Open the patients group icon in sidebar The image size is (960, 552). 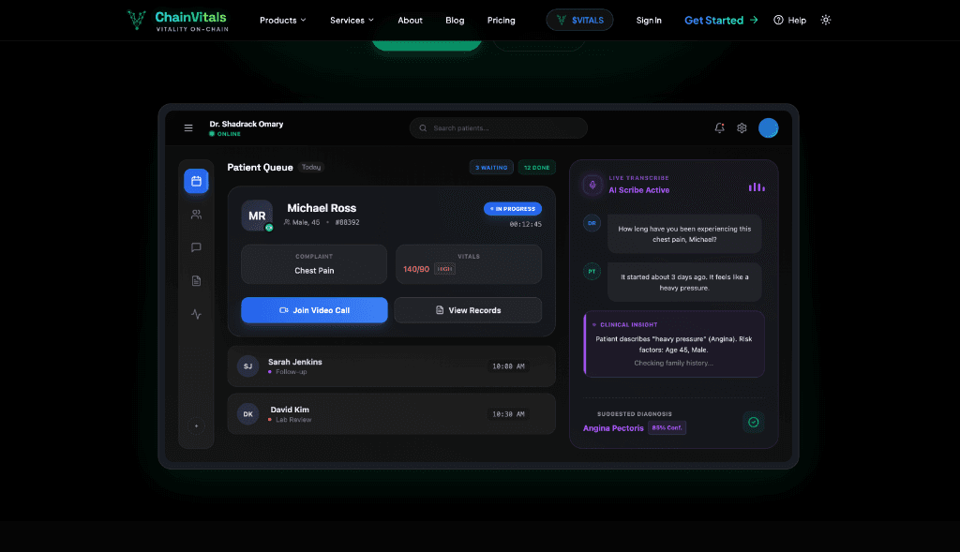tap(196, 215)
